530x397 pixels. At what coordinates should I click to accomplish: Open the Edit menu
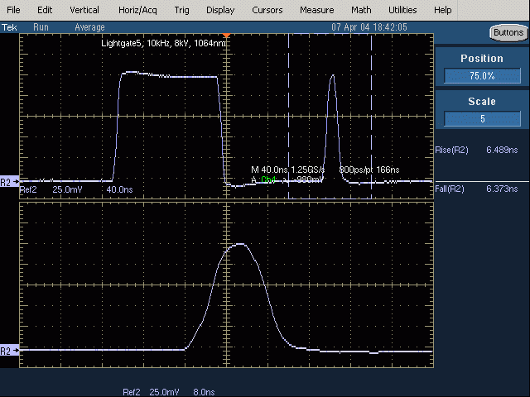[x=45, y=10]
